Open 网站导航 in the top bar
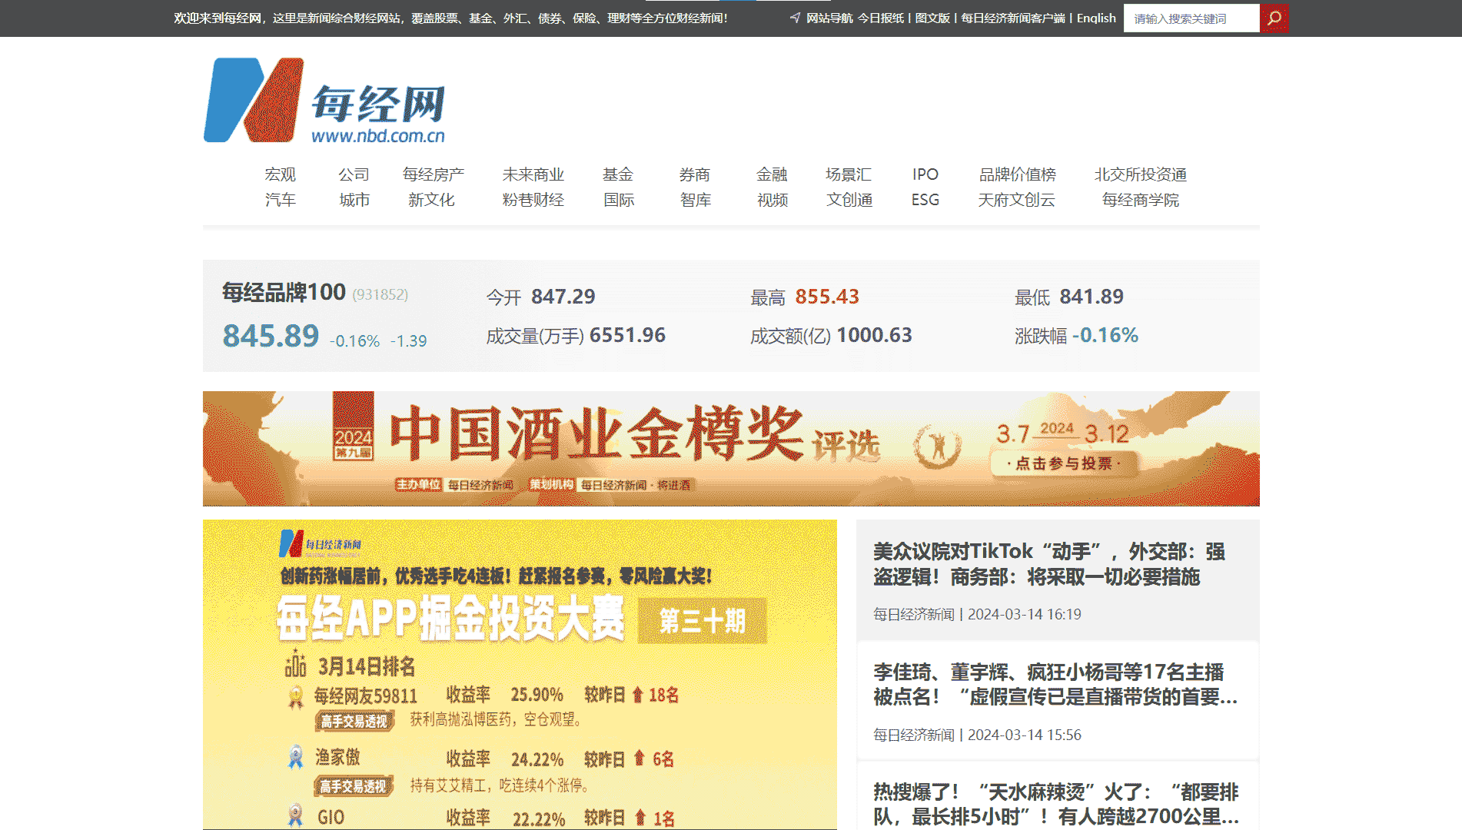This screenshot has height=830, width=1462. 829,18
